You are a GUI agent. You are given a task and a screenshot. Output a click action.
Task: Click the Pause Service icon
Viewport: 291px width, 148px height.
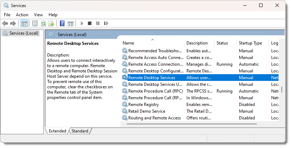pos(98,24)
